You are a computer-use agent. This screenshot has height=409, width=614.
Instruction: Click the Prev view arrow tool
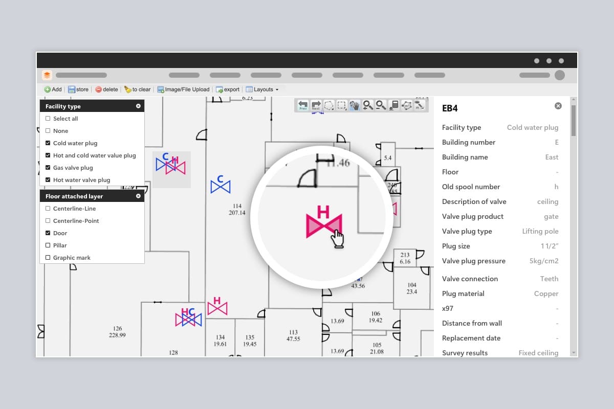[x=303, y=105]
